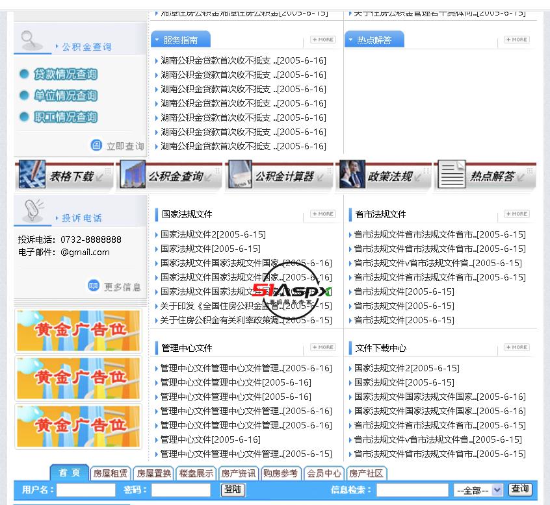Screen dimensions: 550x505
Task: Click 电子邮件: @gmail.com text
Action: point(64,252)
